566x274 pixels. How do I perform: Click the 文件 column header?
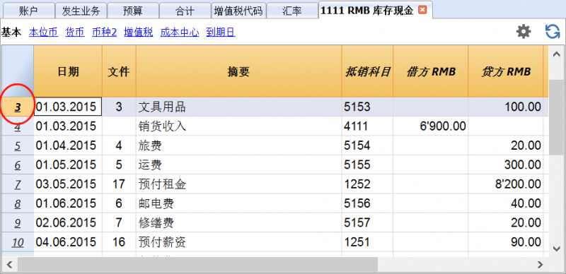119,71
